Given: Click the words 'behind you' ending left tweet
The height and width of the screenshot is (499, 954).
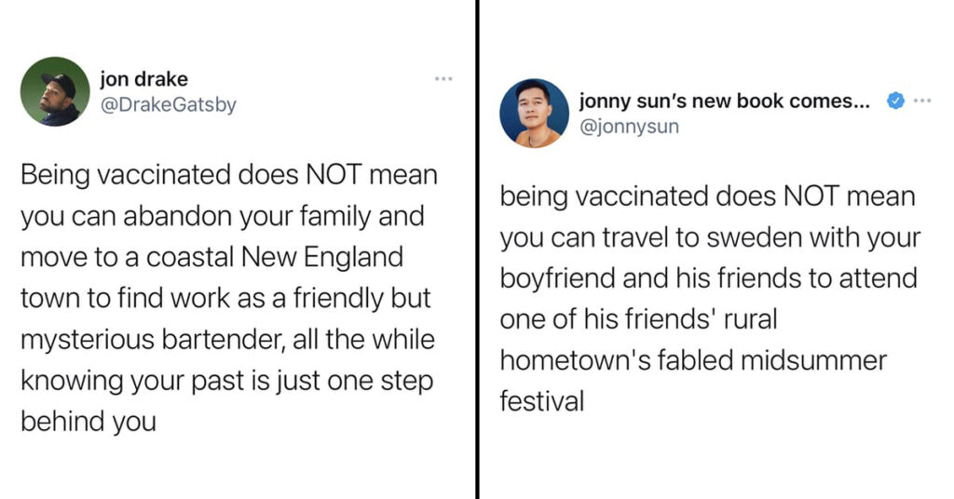Looking at the screenshot, I should [89, 421].
